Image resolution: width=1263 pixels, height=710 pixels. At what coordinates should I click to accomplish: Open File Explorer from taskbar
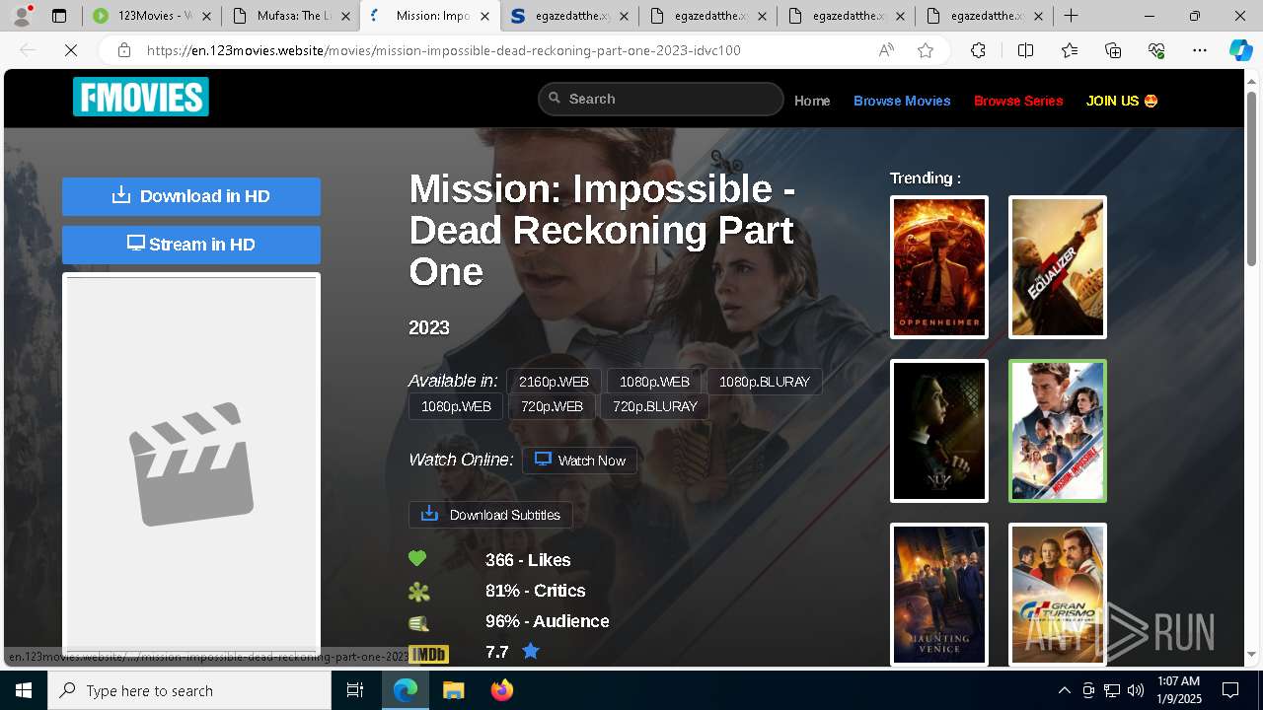pos(453,690)
